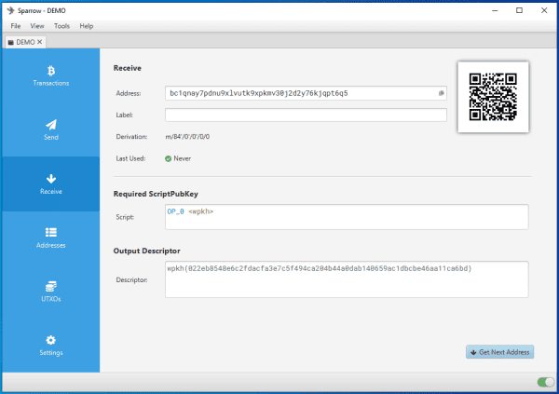
Task: Open the File menu
Action: 16,26
